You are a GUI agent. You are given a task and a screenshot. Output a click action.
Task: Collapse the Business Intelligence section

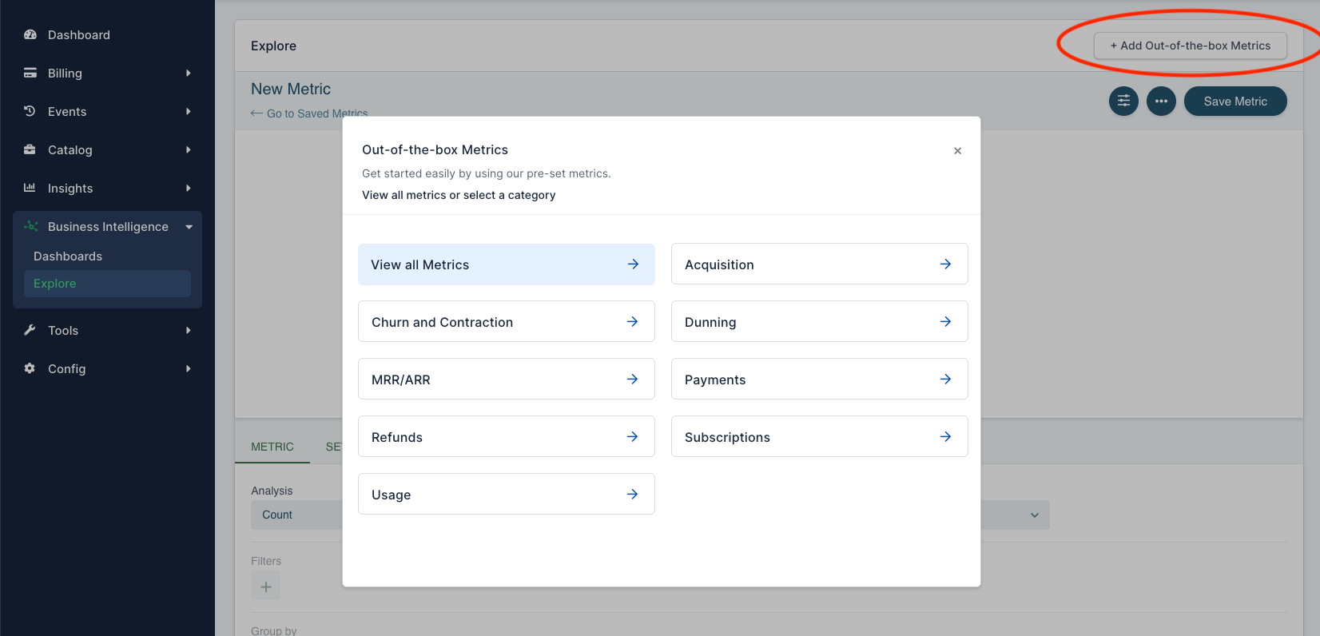[x=189, y=227]
